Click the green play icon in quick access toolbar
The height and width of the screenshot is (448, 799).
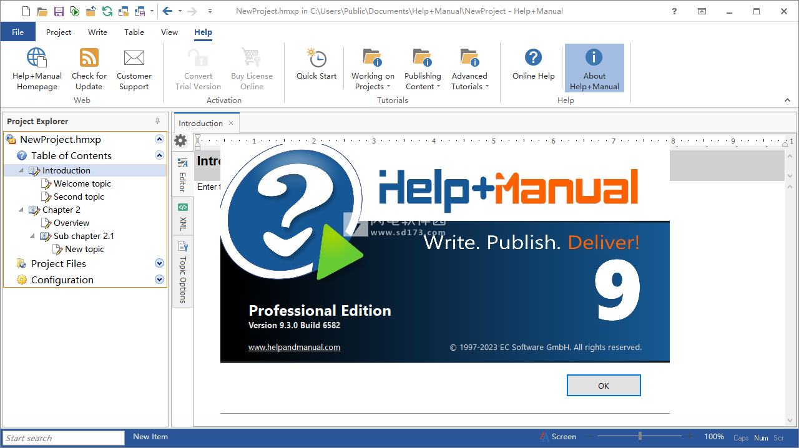tap(75, 11)
